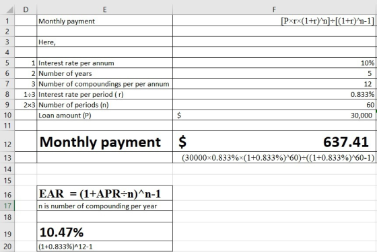Click the (30000×0.833%...) formula text cell
The image size is (377, 252).
click(275, 158)
